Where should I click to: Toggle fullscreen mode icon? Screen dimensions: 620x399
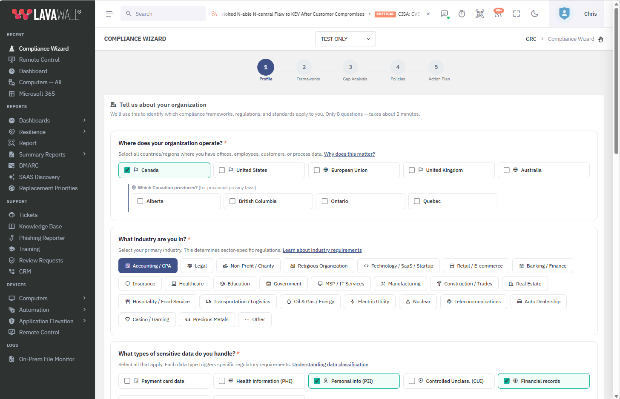pyautogui.click(x=517, y=14)
